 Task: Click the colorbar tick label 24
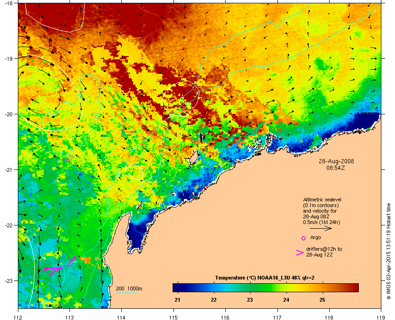286,300
